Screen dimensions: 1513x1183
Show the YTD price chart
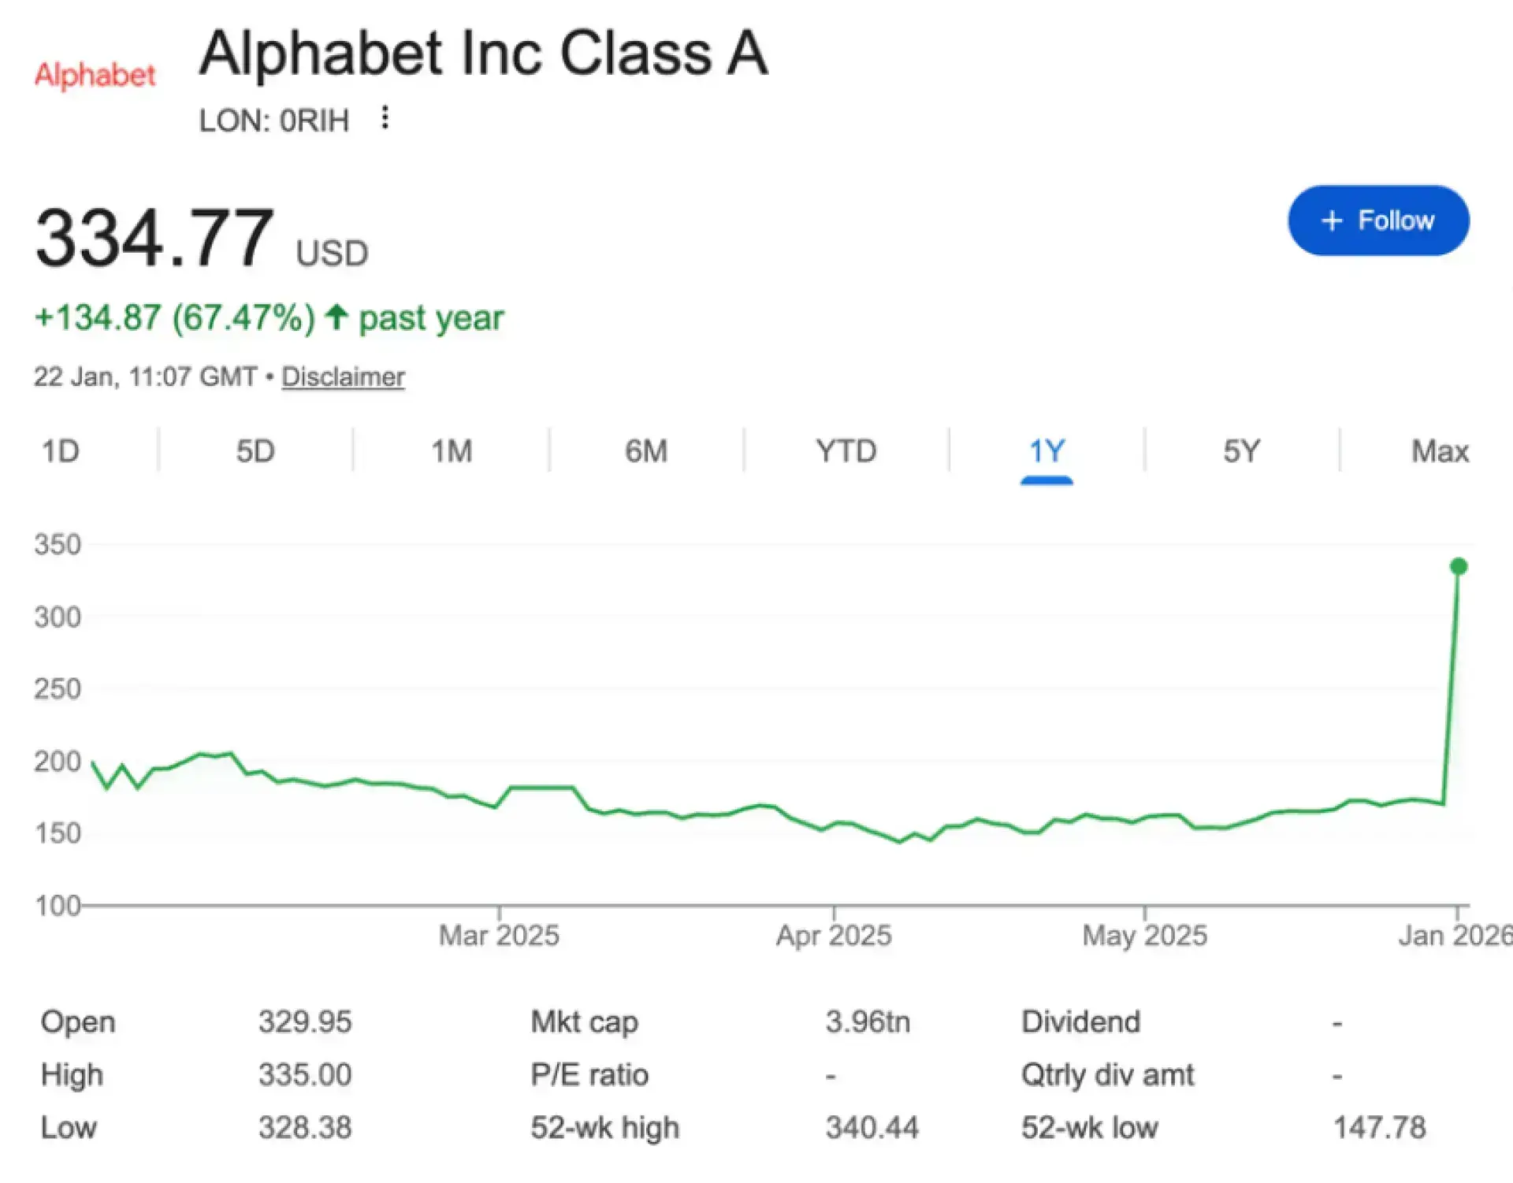coord(846,451)
